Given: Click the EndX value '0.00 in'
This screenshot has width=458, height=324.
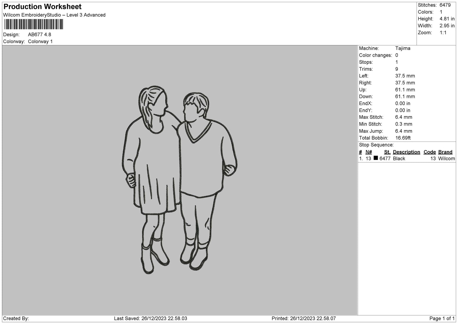Looking at the screenshot, I should point(403,103).
